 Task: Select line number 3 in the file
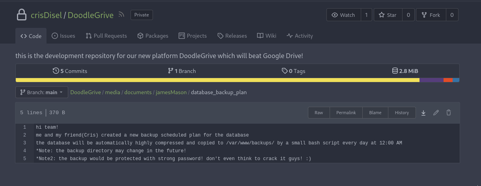pyautogui.click(x=25, y=143)
